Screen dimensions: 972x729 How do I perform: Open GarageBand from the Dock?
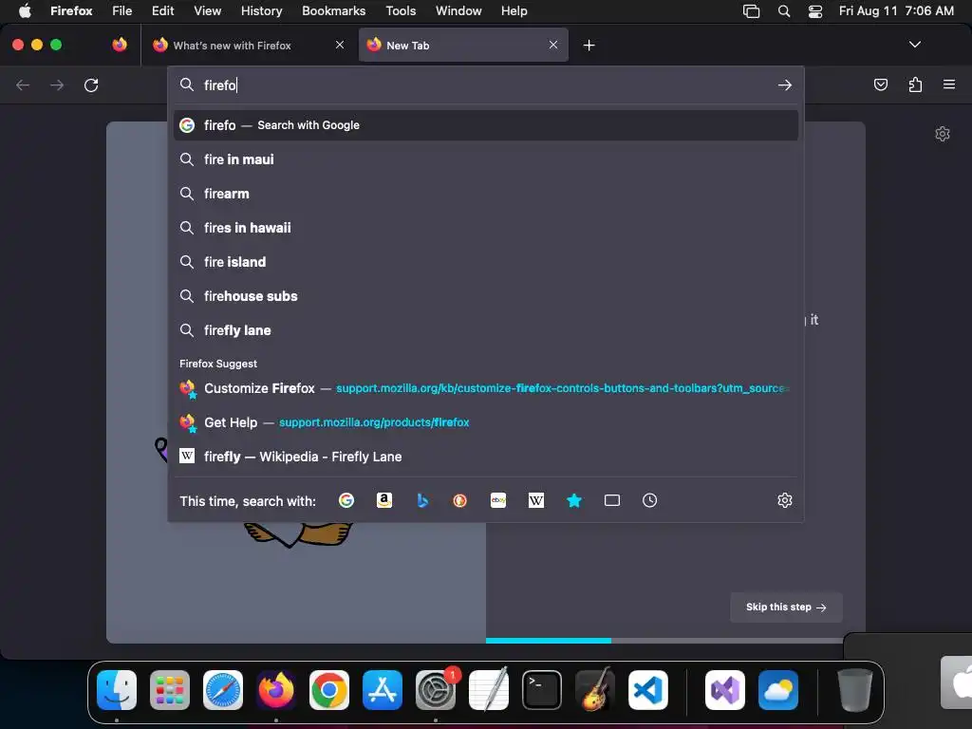(x=595, y=690)
